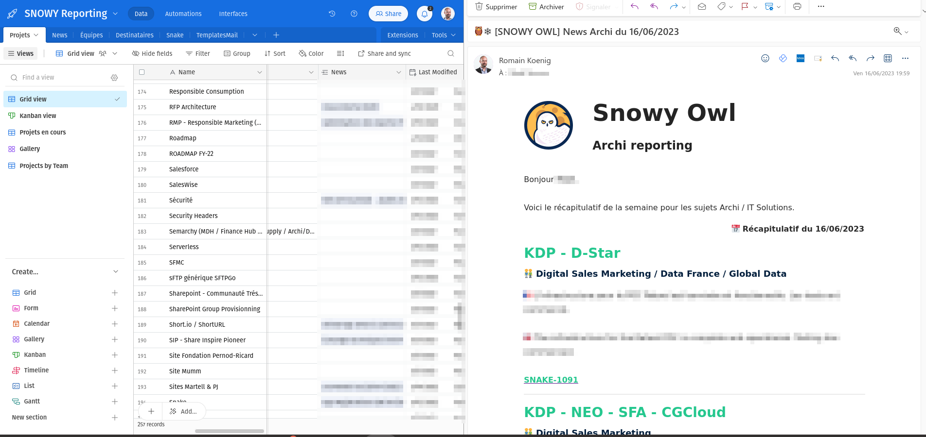This screenshot has width=926, height=437.
Task: Open the row height icon
Action: point(340,53)
